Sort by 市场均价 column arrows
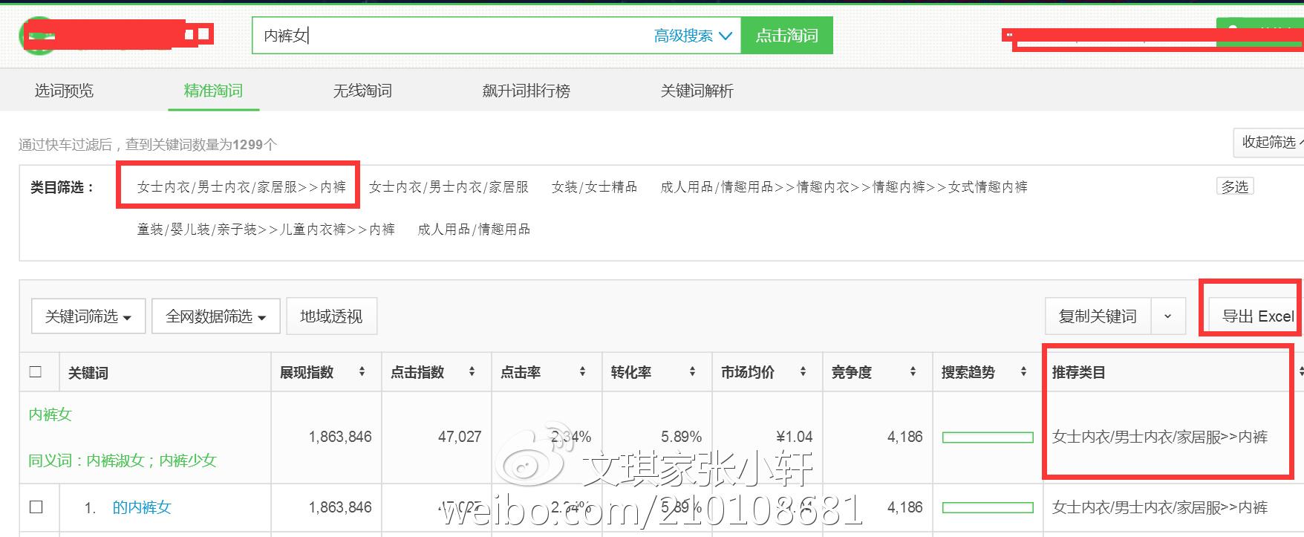This screenshot has height=537, width=1304. click(803, 371)
